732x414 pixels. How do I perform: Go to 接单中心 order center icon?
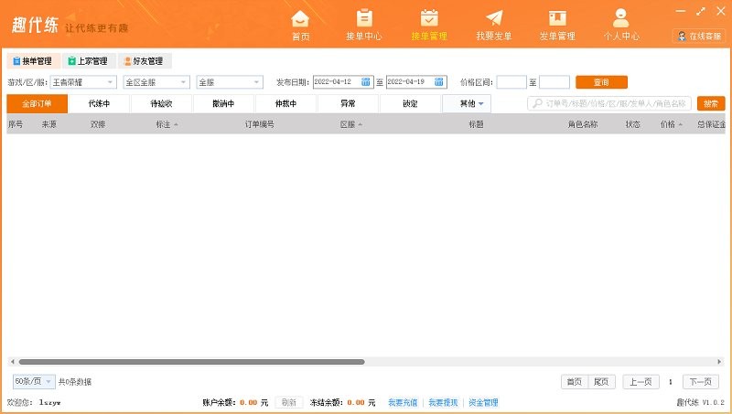point(364,18)
